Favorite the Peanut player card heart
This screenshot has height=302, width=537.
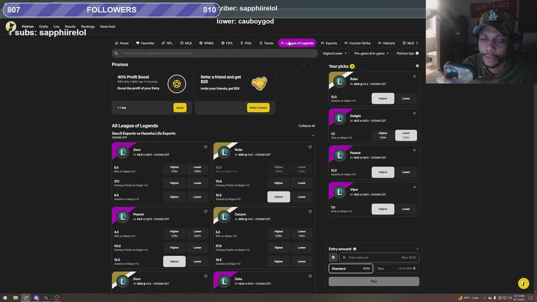206,212
